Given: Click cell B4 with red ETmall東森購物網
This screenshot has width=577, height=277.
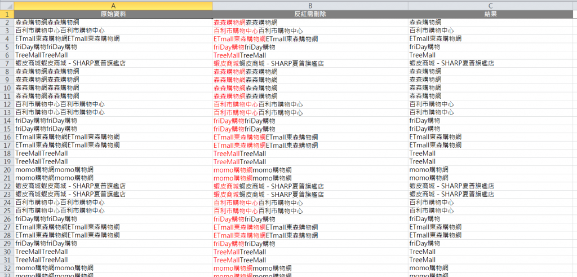Looking at the screenshot, I should tap(310, 39).
